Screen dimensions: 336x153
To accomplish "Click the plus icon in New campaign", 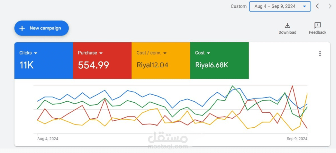I will [x=22, y=28].
